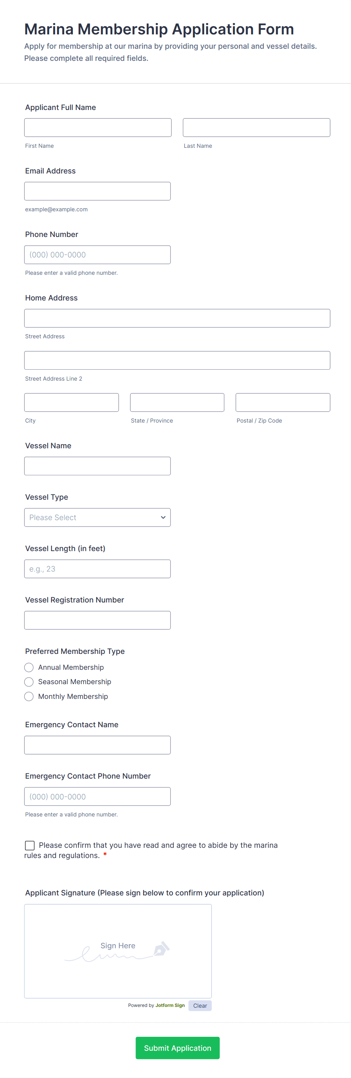Enter the Vessel Length field
This screenshot has width=351, height=1078.
point(97,569)
